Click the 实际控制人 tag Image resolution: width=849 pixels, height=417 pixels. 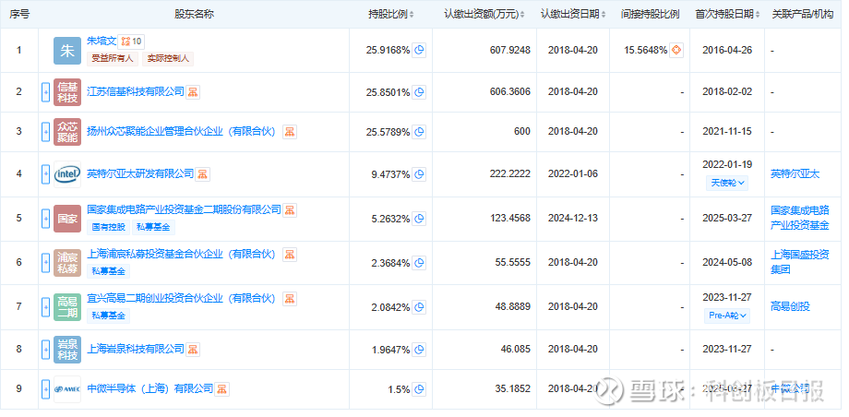pyautogui.click(x=168, y=58)
